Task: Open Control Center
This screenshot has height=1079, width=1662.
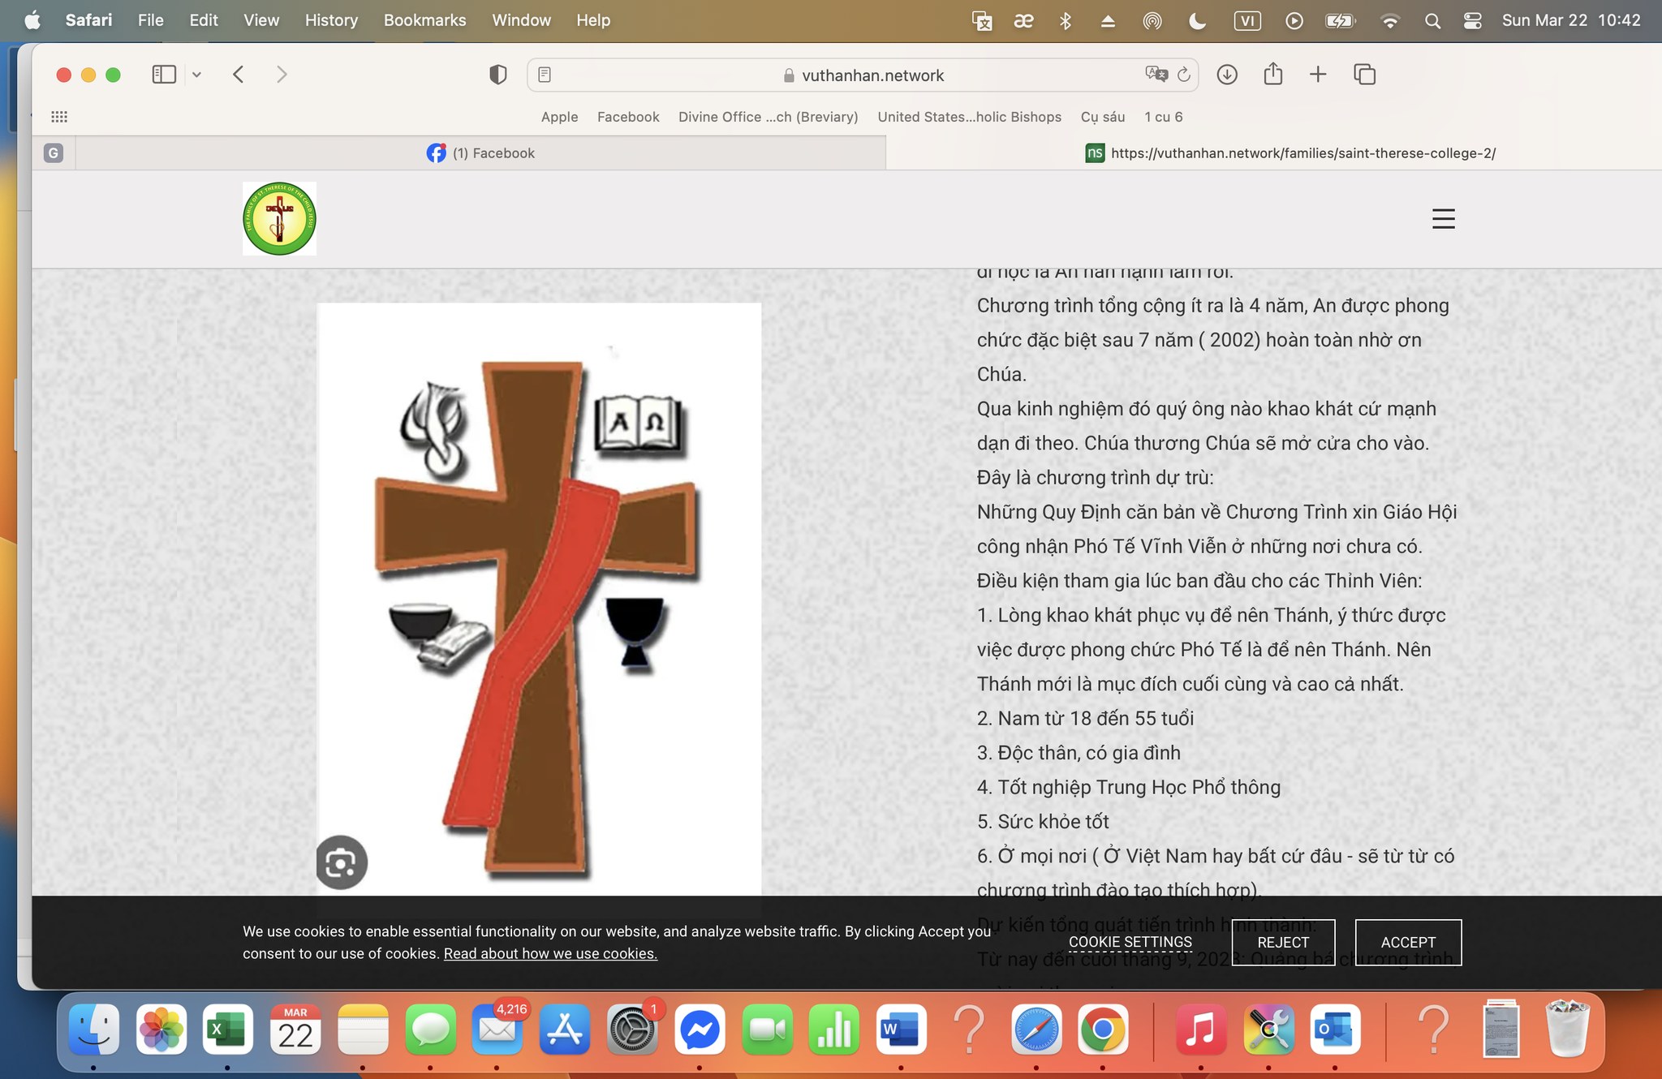Action: (x=1472, y=20)
